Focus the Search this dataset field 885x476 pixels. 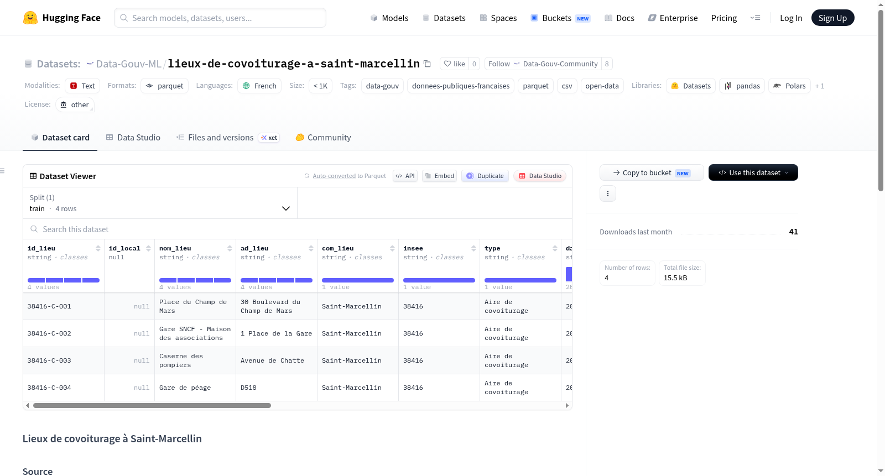[298, 229]
